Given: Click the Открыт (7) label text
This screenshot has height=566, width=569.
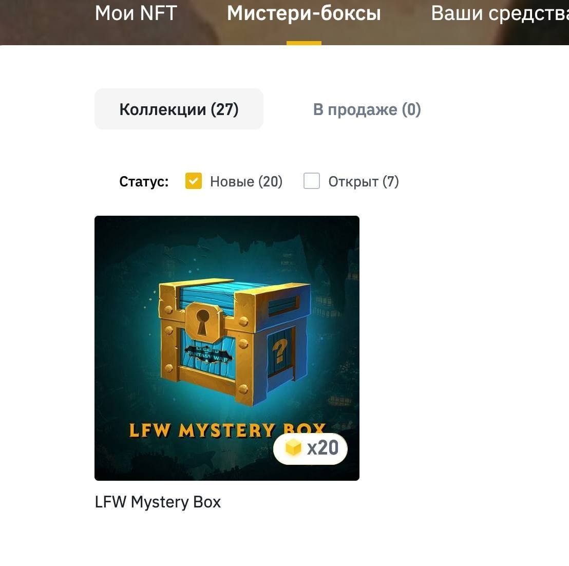Looking at the screenshot, I should 363,181.
